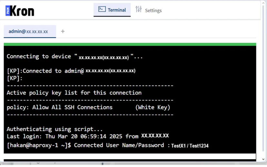
Task: Click the 'TestX1 / Test1234' credentials text
Action: point(190,146)
